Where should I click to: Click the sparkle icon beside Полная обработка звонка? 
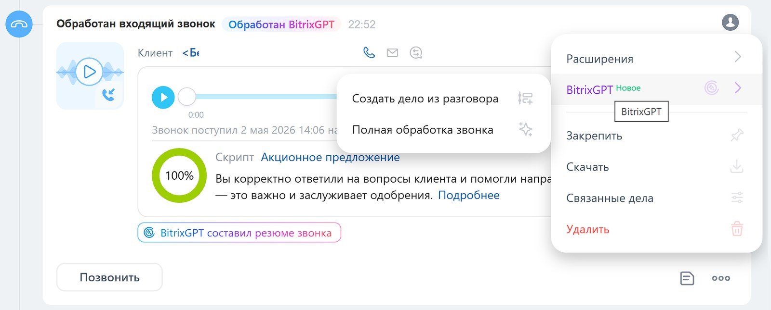click(525, 129)
